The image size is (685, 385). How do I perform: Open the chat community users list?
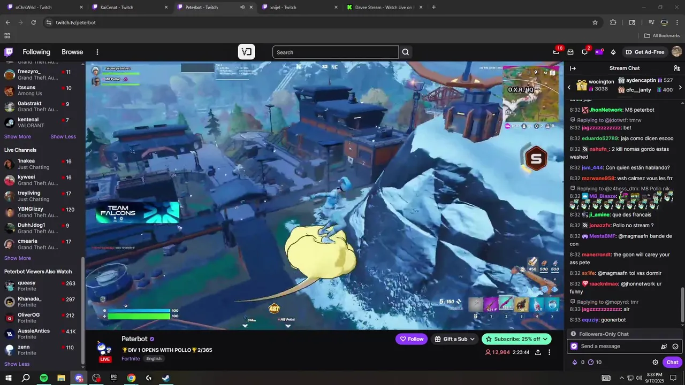click(x=676, y=68)
